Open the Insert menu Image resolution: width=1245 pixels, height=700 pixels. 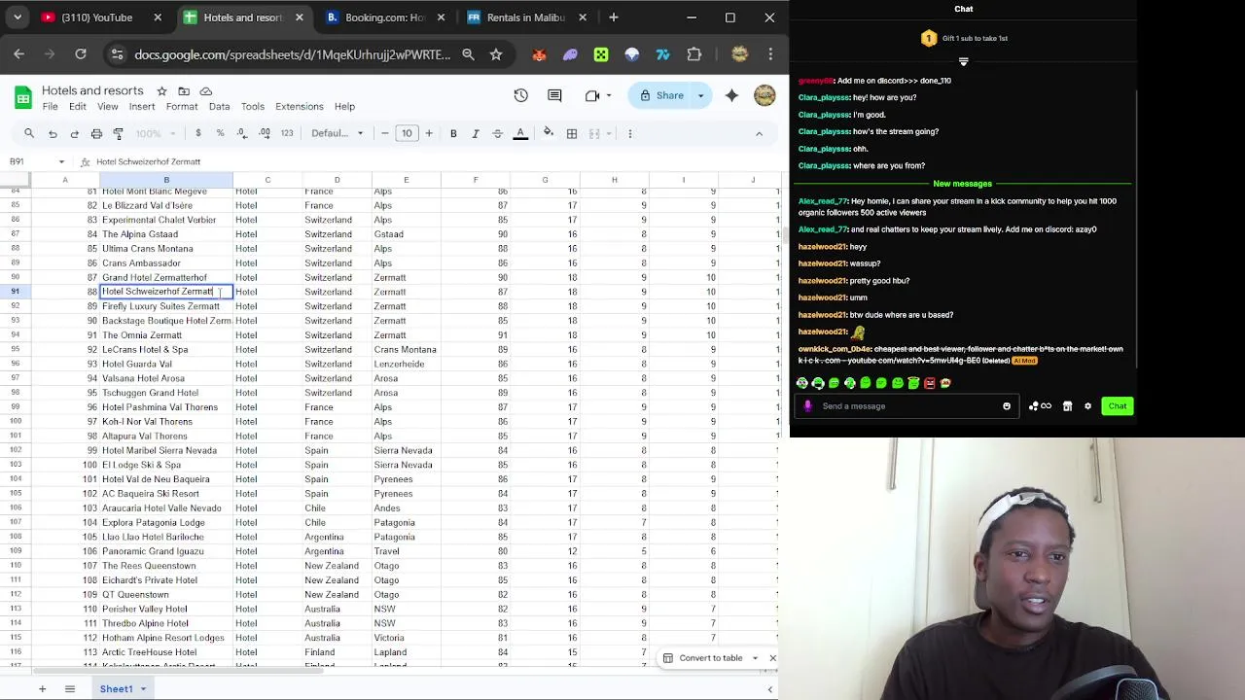142,106
